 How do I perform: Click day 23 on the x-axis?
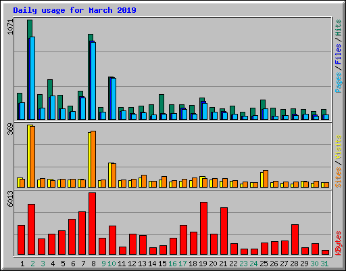tap(243, 264)
